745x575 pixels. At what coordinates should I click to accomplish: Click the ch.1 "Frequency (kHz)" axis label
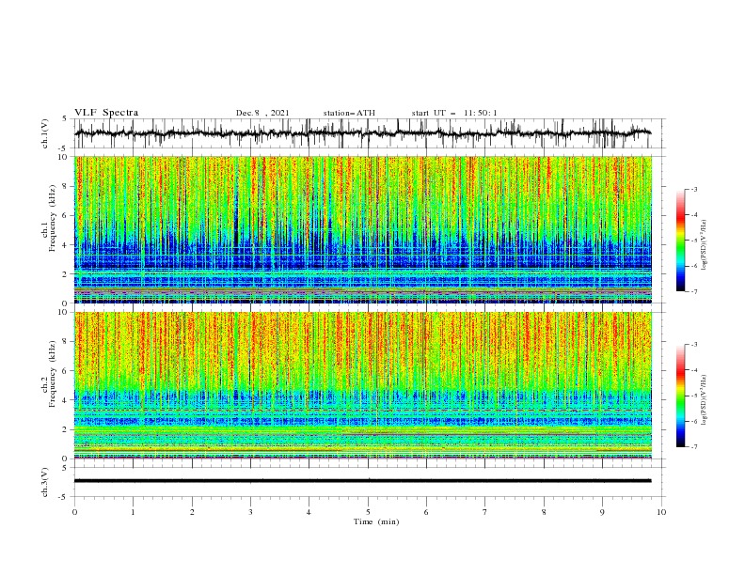53,218
